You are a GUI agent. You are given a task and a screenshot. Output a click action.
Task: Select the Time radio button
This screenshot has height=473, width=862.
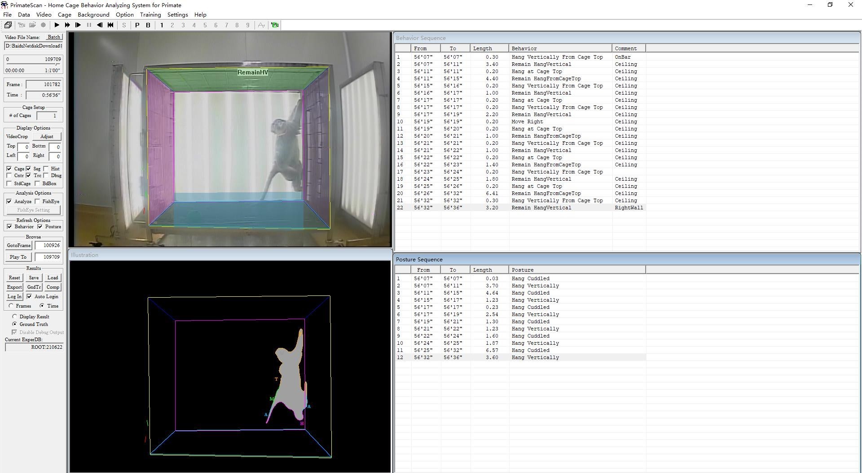[42, 306]
